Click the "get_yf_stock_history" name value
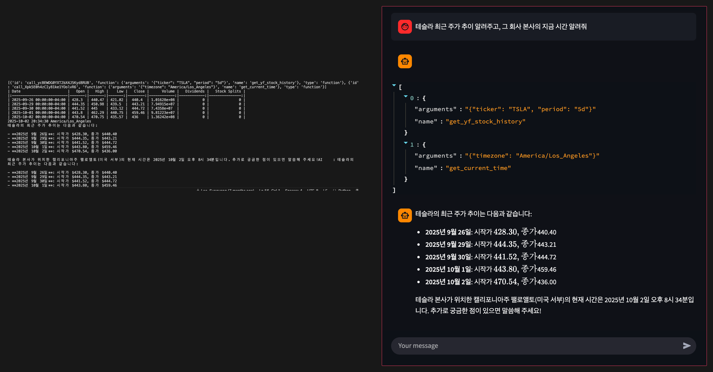 (x=485, y=122)
